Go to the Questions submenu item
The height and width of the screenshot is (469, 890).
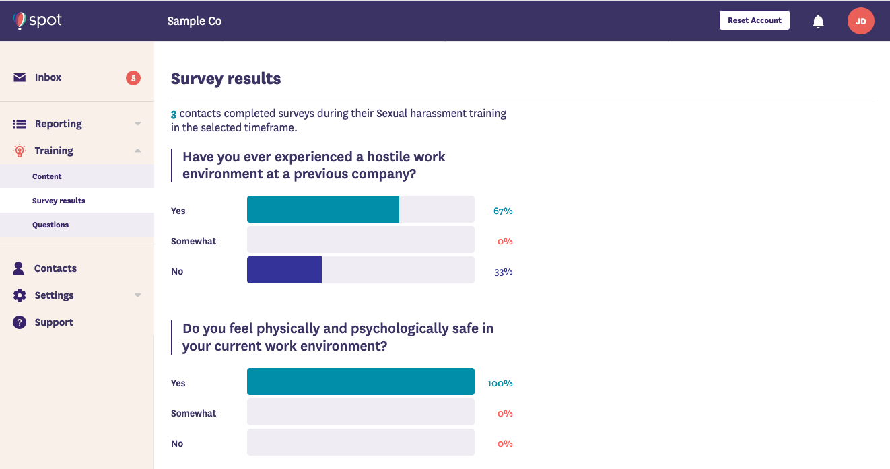pos(50,225)
